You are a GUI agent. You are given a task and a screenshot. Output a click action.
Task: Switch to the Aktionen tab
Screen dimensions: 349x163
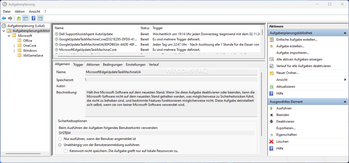point(93,65)
